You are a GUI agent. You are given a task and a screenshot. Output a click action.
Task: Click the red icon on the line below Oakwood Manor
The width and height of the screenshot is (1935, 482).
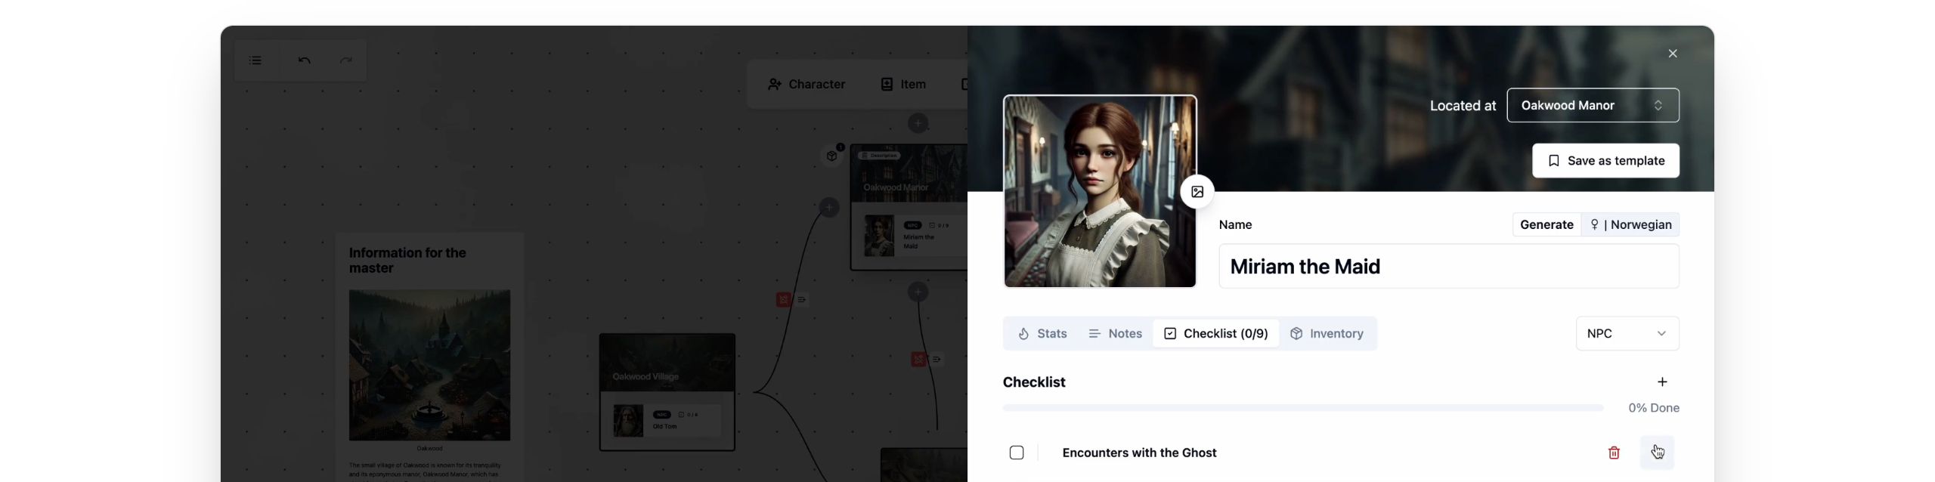click(918, 360)
